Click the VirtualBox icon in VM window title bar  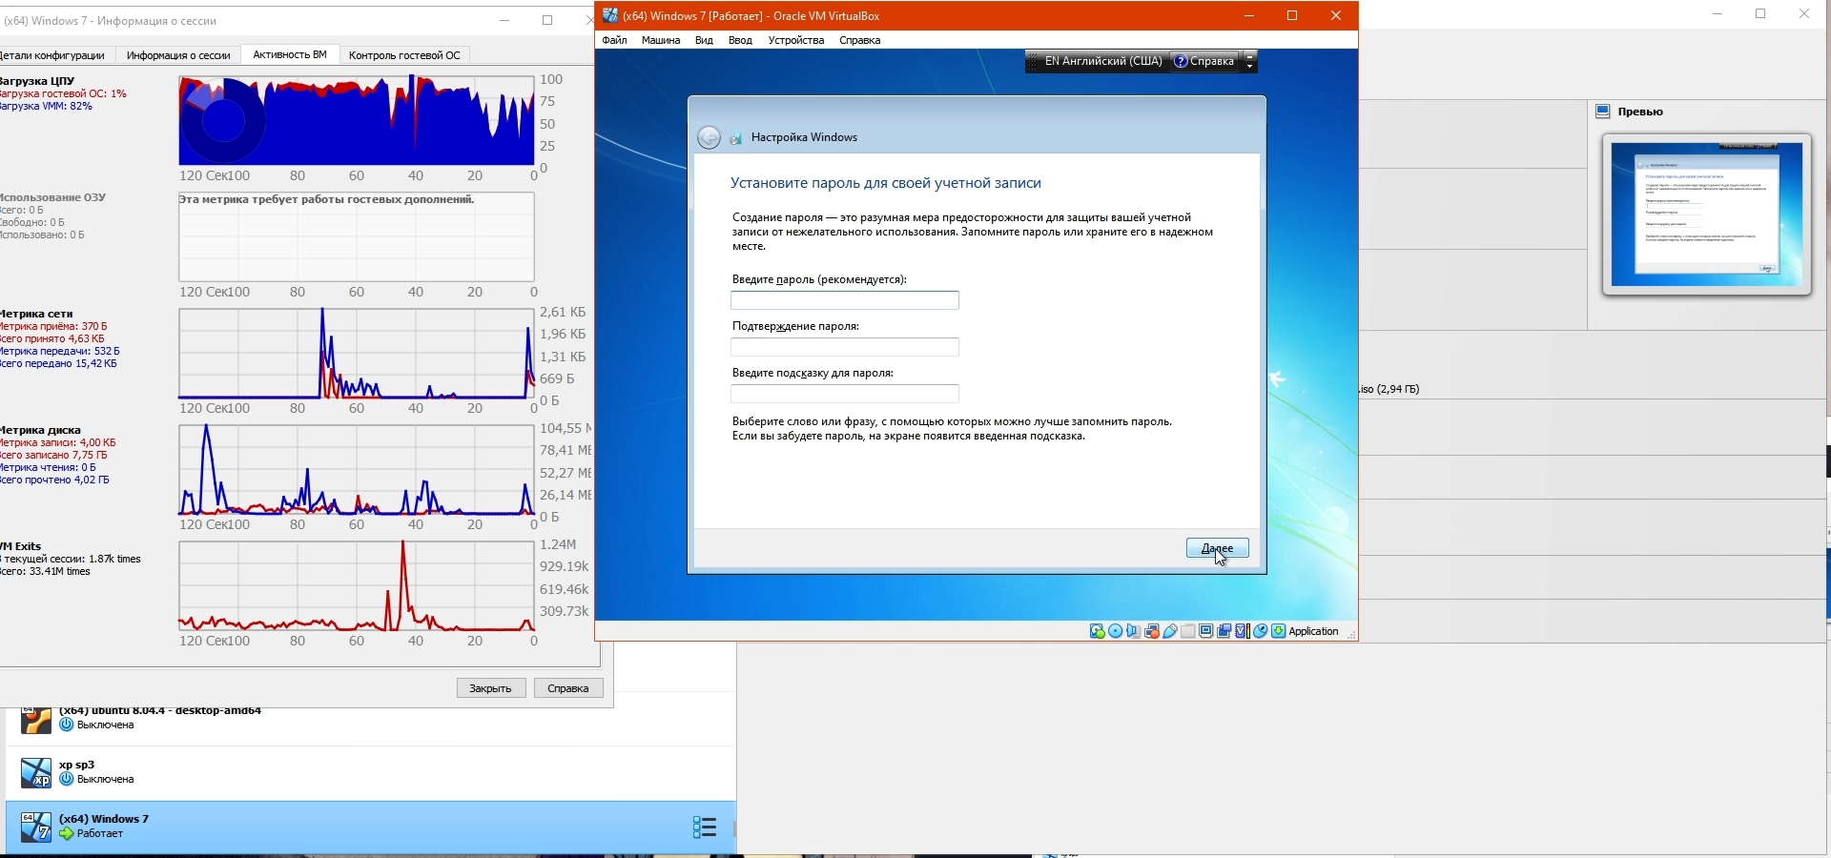click(609, 15)
